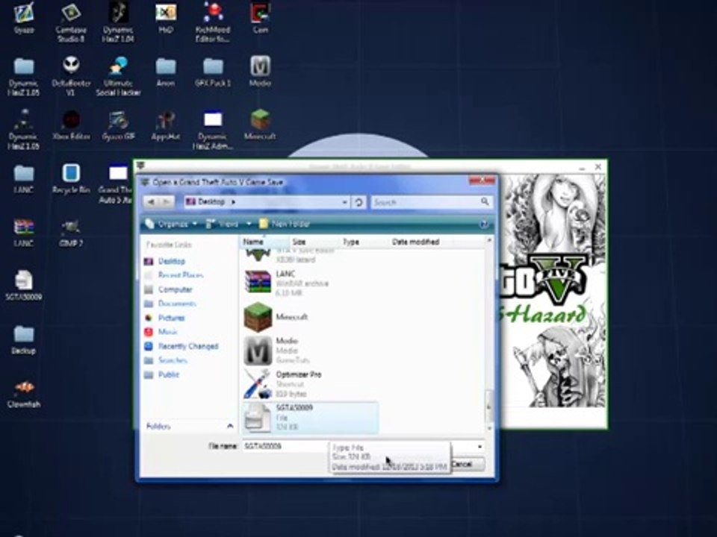Open the Gyazo desktop icon
Screen dimensions: 717x537
pos(24,18)
